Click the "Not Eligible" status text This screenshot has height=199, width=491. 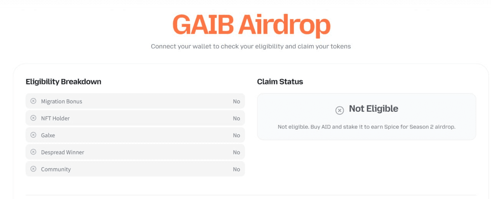click(x=373, y=109)
